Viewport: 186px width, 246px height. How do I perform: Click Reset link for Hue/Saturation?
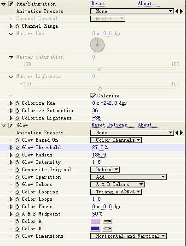pyautogui.click(x=98, y=4)
